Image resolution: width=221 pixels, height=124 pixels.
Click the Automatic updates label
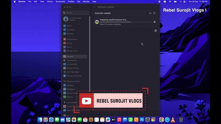[x=103, y=13]
